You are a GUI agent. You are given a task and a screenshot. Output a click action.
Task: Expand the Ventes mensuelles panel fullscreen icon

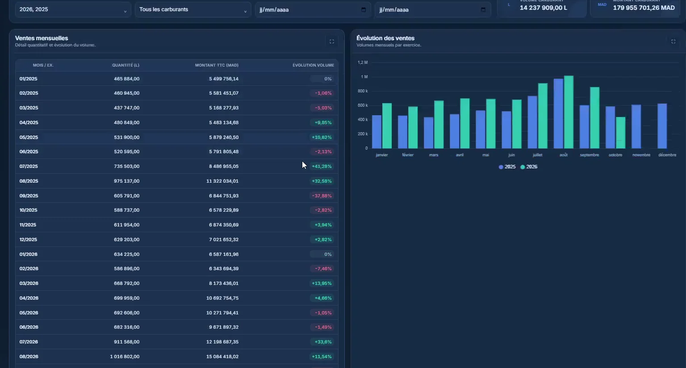click(x=332, y=42)
